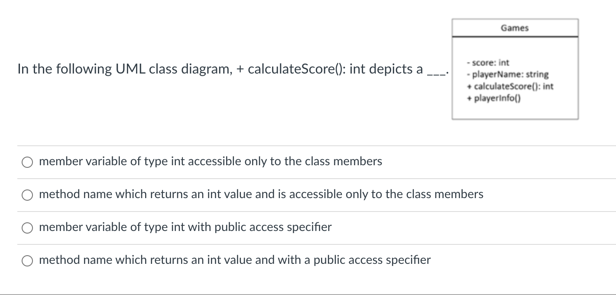This screenshot has width=616, height=295.
Task: Click the Games class title in the diagram
Action: pyautogui.click(x=515, y=27)
